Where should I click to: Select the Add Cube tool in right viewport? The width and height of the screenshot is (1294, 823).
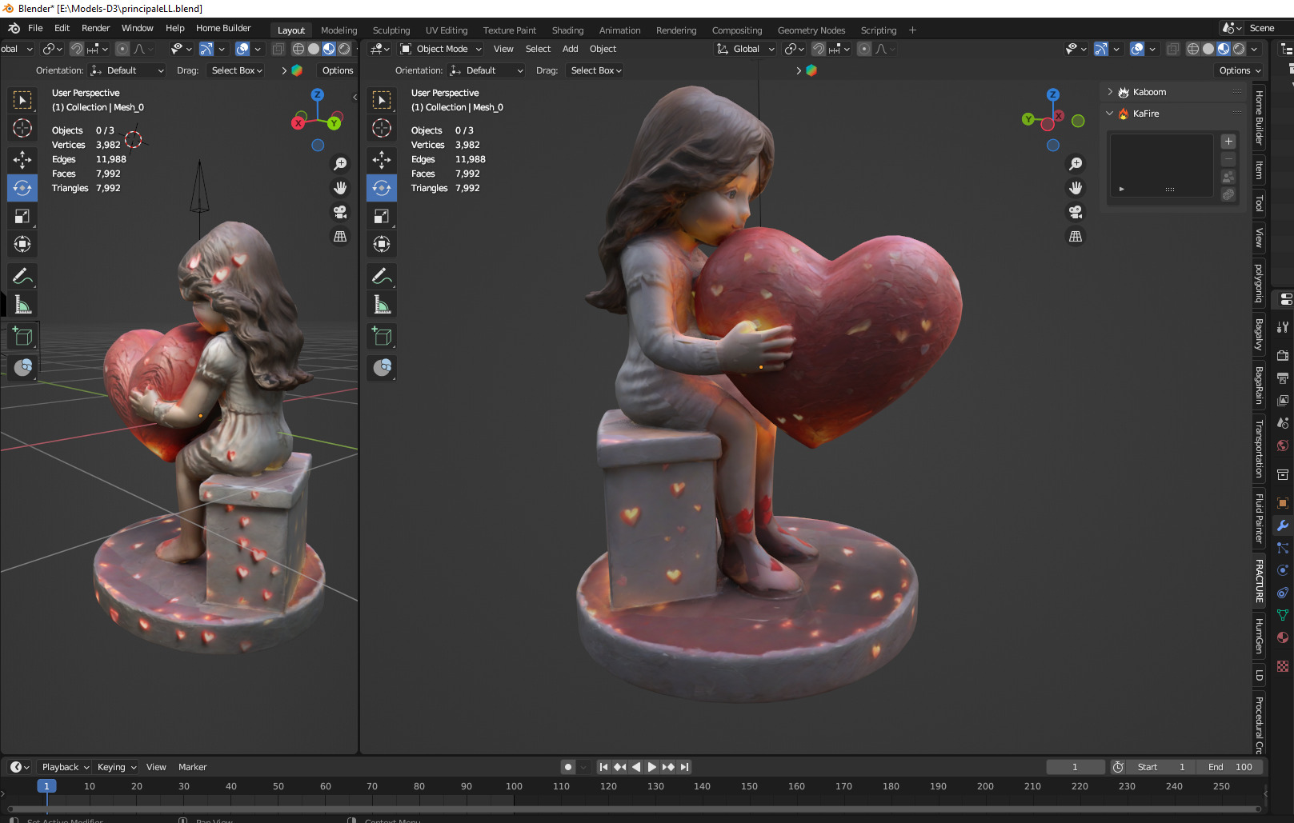click(382, 337)
